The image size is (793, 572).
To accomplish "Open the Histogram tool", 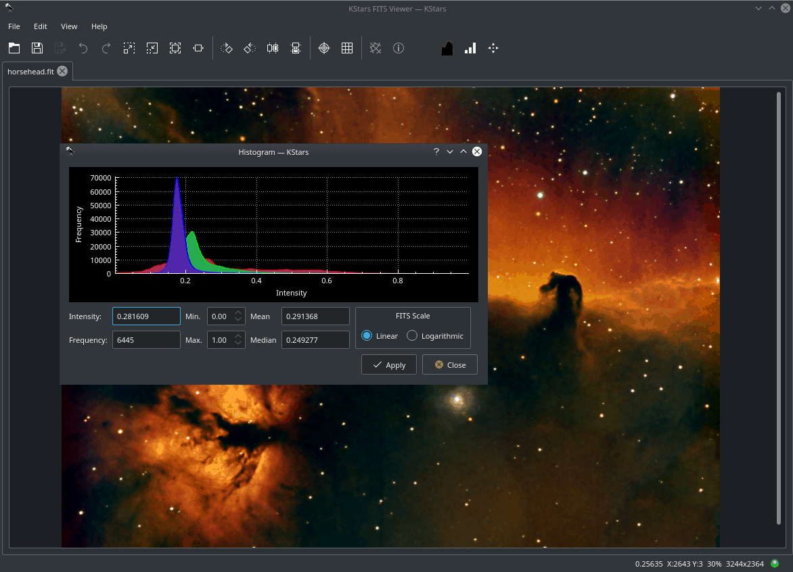I will pos(447,48).
